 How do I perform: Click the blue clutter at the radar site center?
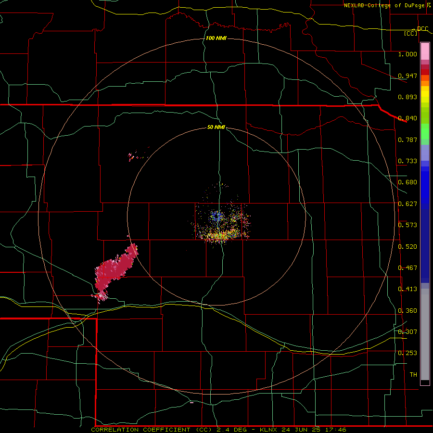pyautogui.click(x=217, y=216)
